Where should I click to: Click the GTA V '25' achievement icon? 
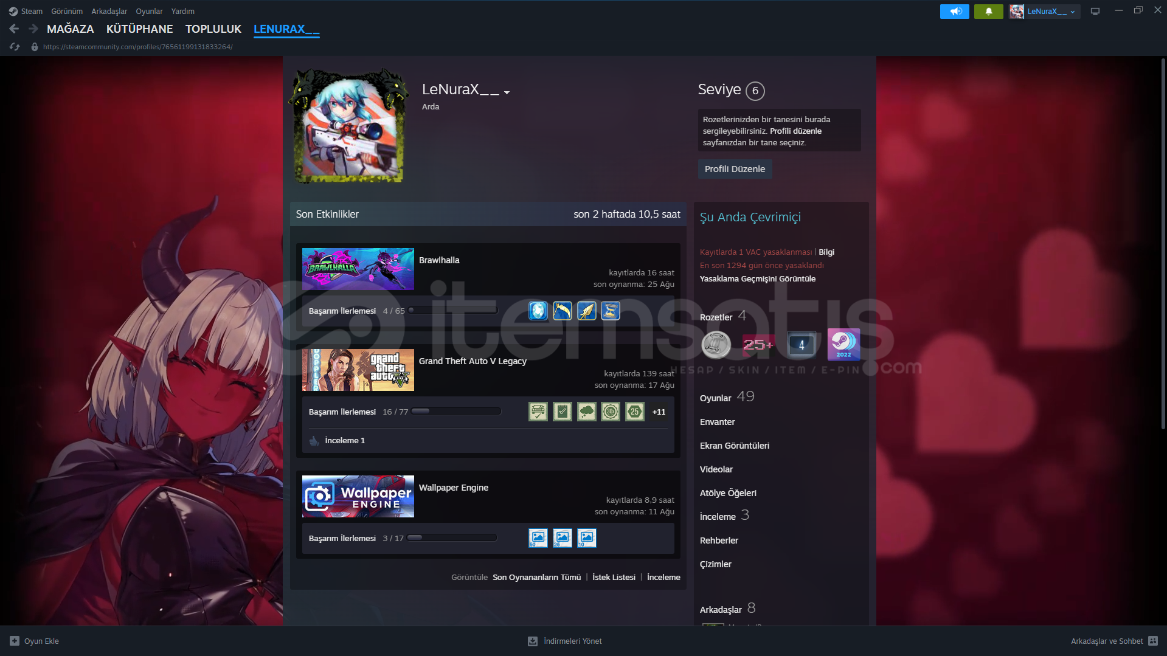[x=635, y=412]
